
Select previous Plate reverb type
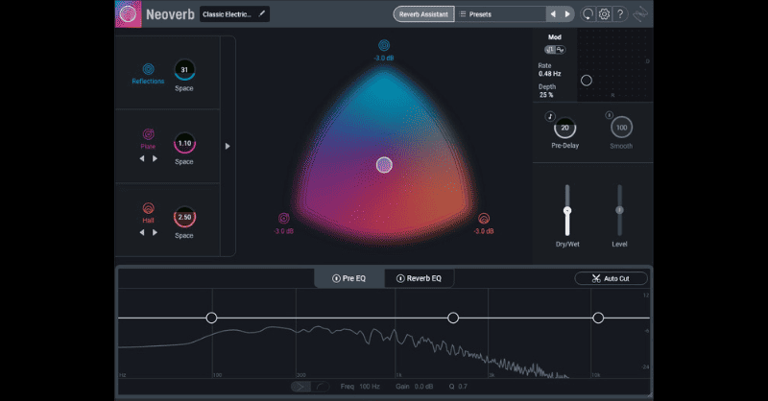pyautogui.click(x=142, y=158)
